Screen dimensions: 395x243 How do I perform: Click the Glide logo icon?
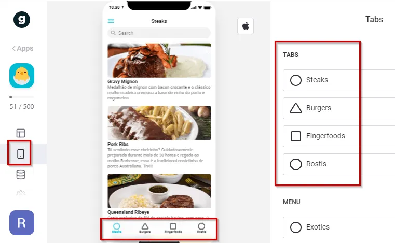pos(22,20)
